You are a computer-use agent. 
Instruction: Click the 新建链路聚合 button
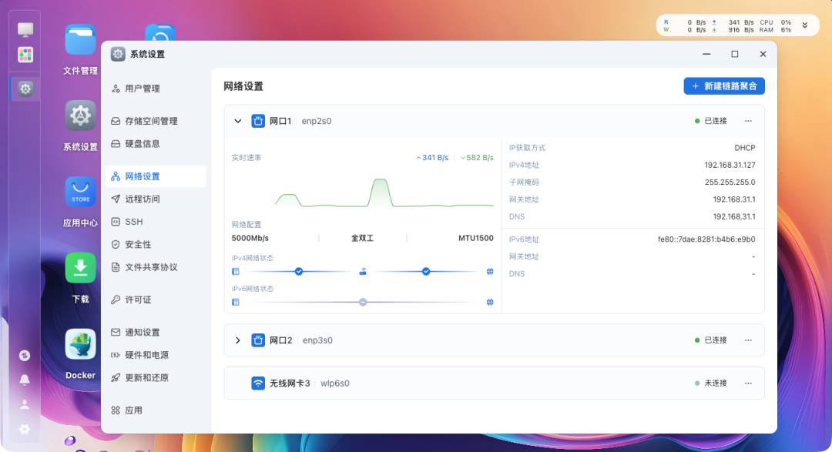point(724,85)
